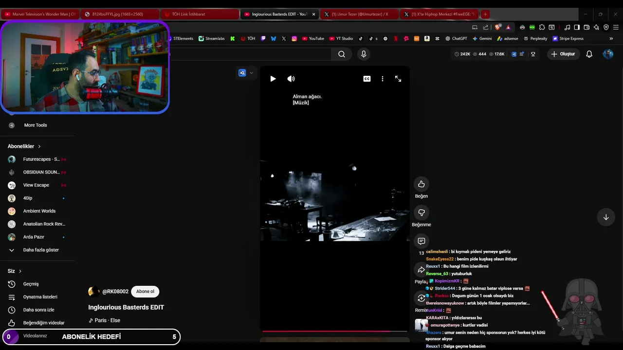The height and width of the screenshot is (350, 623).
Task: Open the ChatGPT bookmark
Action: (x=456, y=38)
